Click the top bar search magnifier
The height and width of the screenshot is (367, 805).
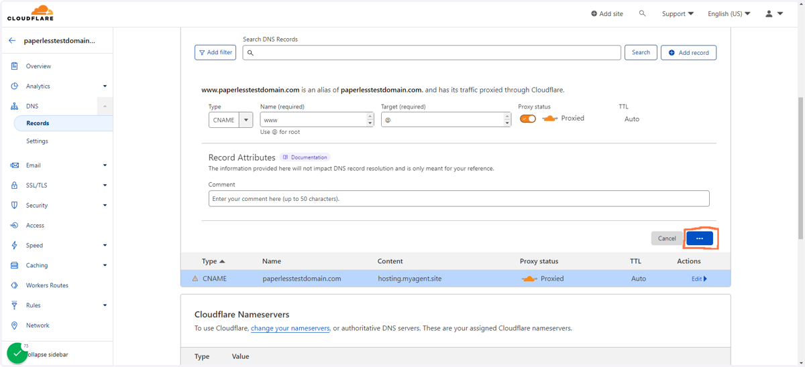point(642,13)
